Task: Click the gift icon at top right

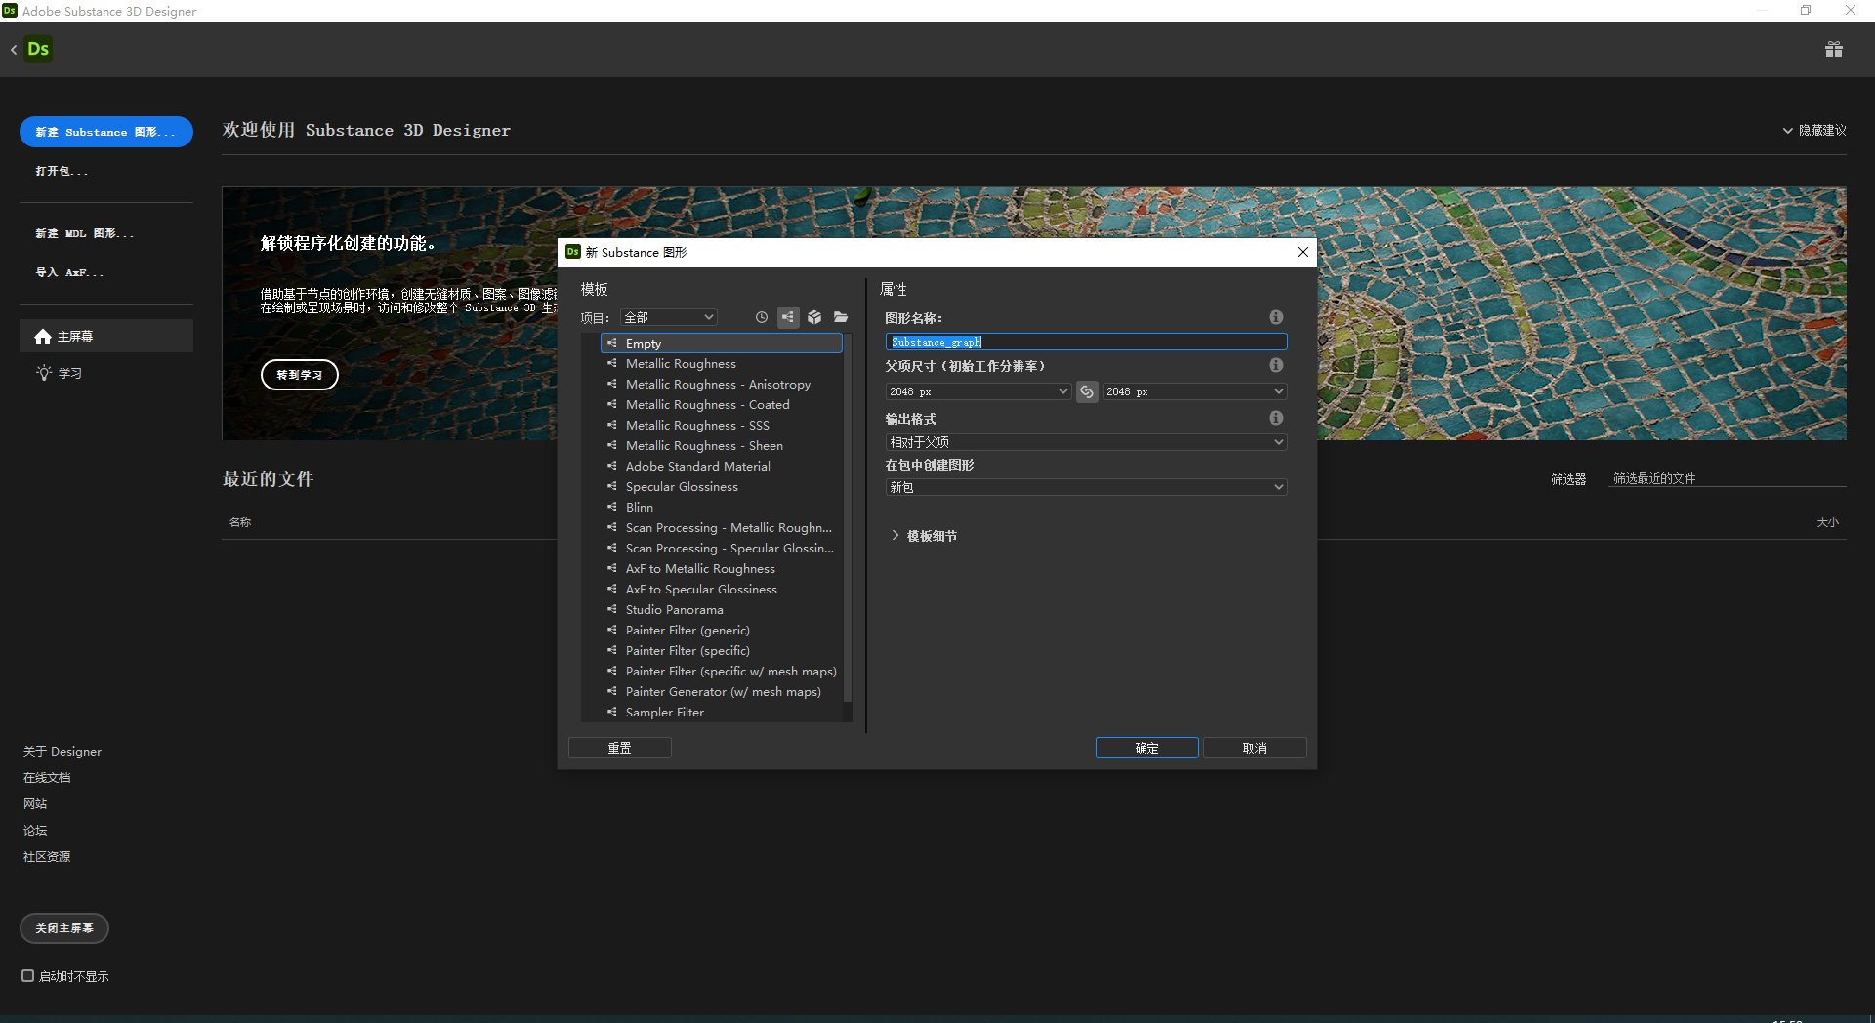Action: point(1834,49)
